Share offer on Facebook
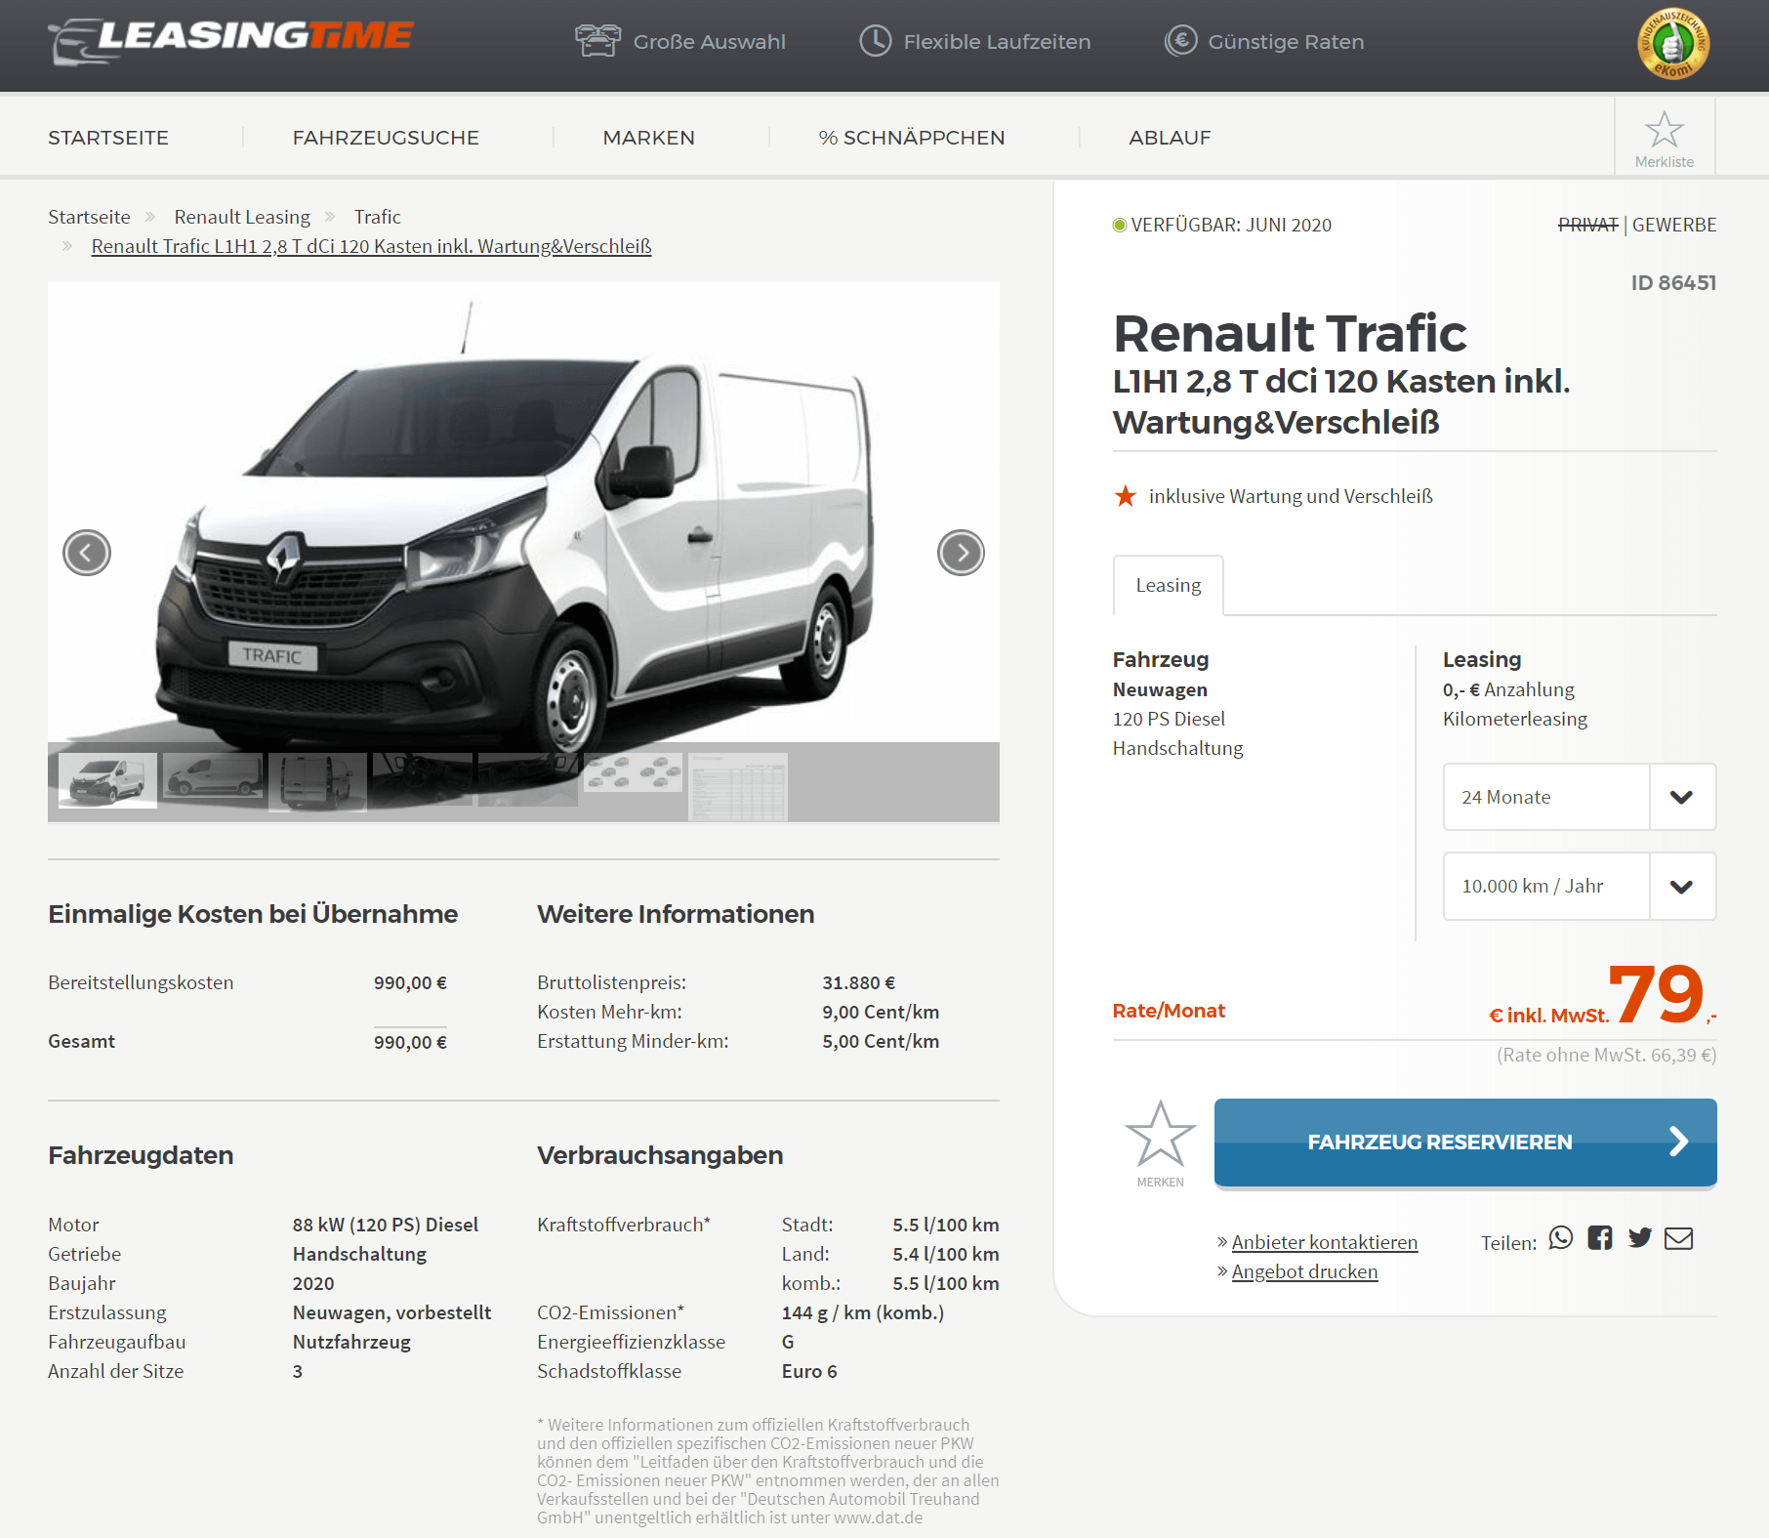 1600,1238
